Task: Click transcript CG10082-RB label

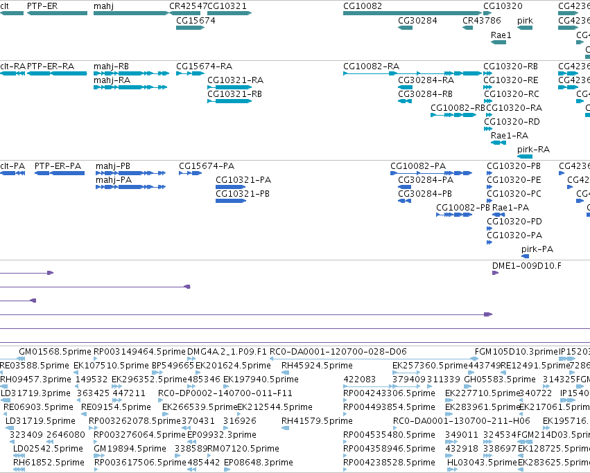Action: tap(458, 108)
